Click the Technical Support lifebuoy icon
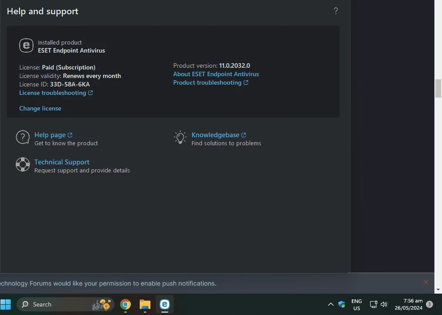Image resolution: width=442 pixels, height=315 pixels. click(x=23, y=164)
